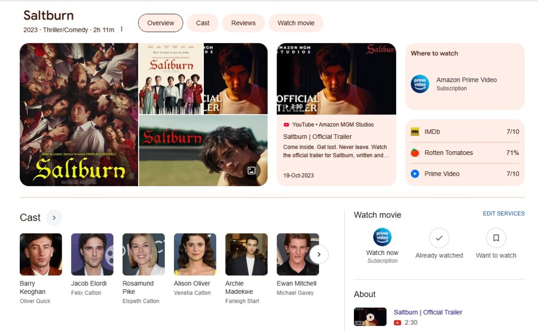This screenshot has width=538, height=331.
Task: Click the name Jacob Elordi
Action: [89, 283]
